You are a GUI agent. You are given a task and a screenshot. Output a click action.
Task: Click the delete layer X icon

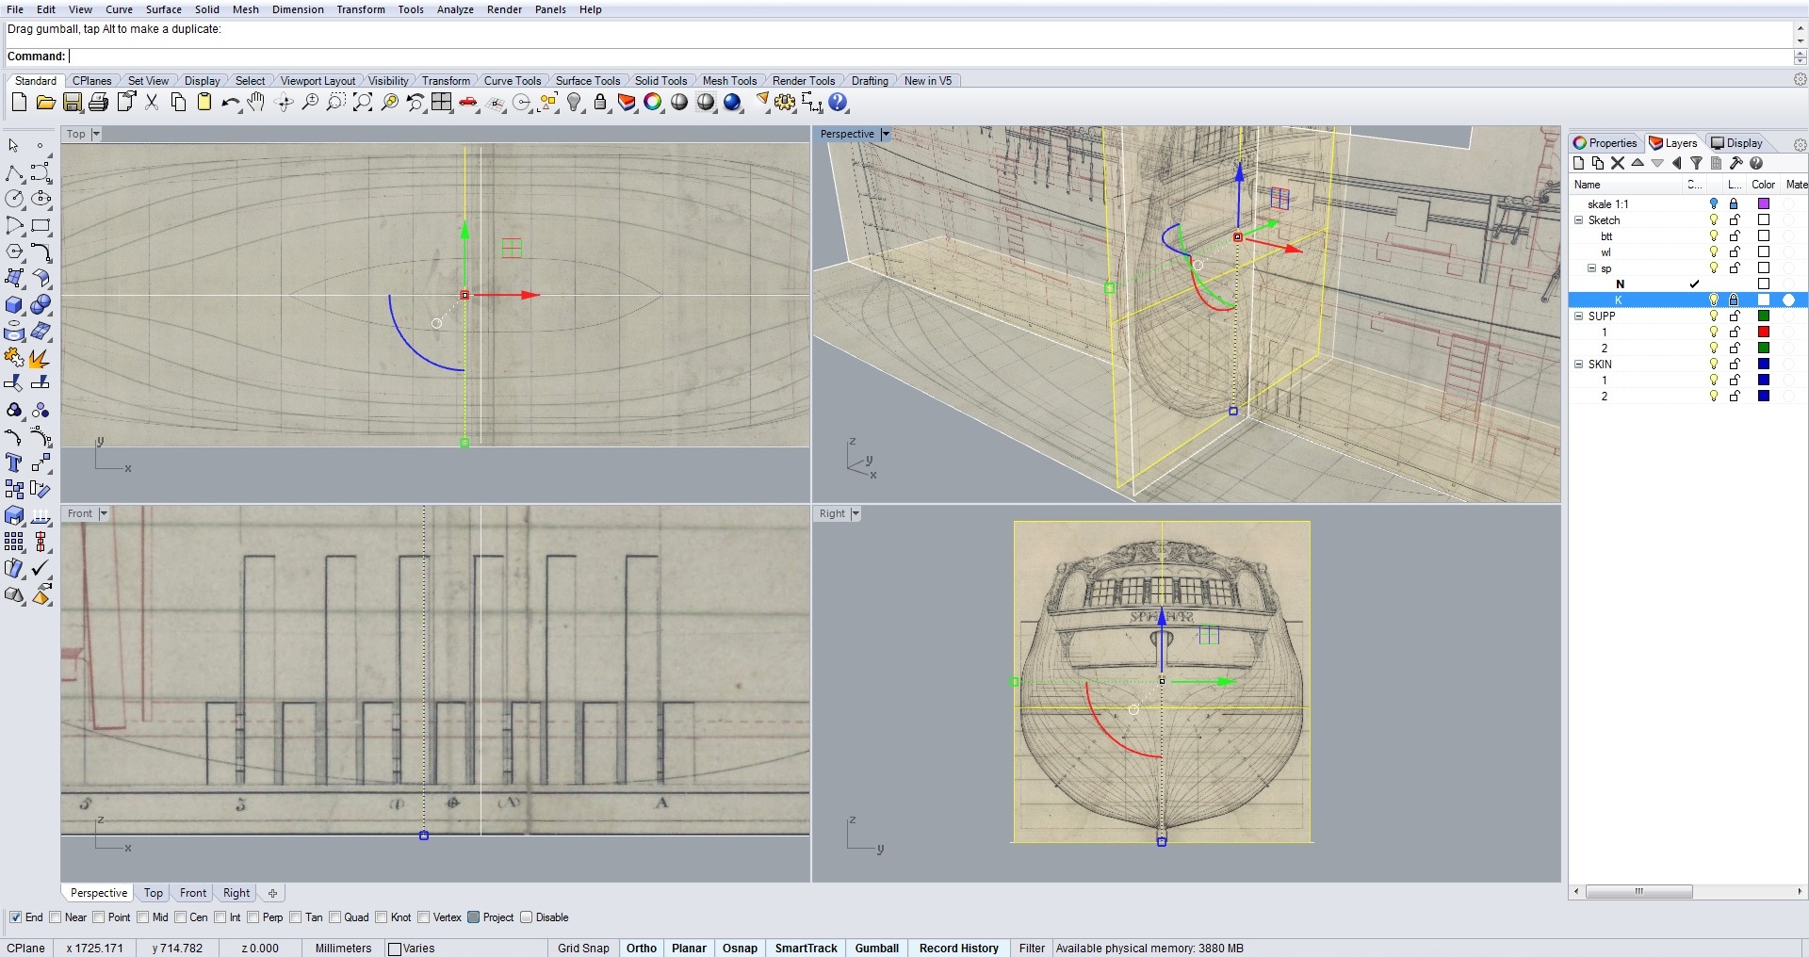coord(1618,164)
